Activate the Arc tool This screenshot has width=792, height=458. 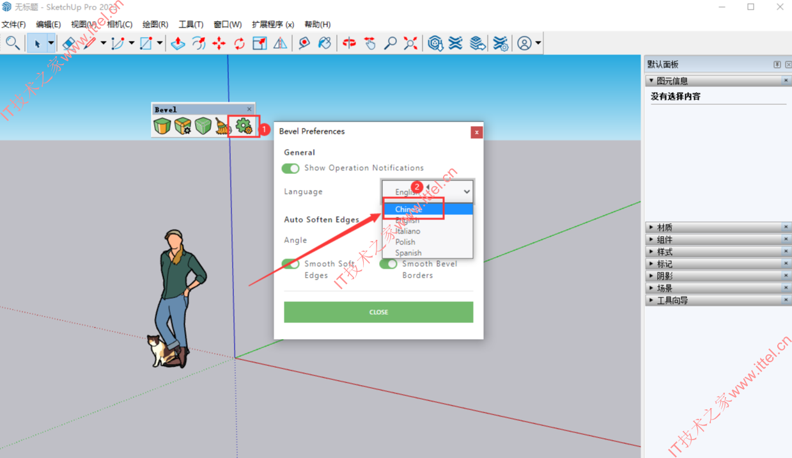pyautogui.click(x=118, y=43)
